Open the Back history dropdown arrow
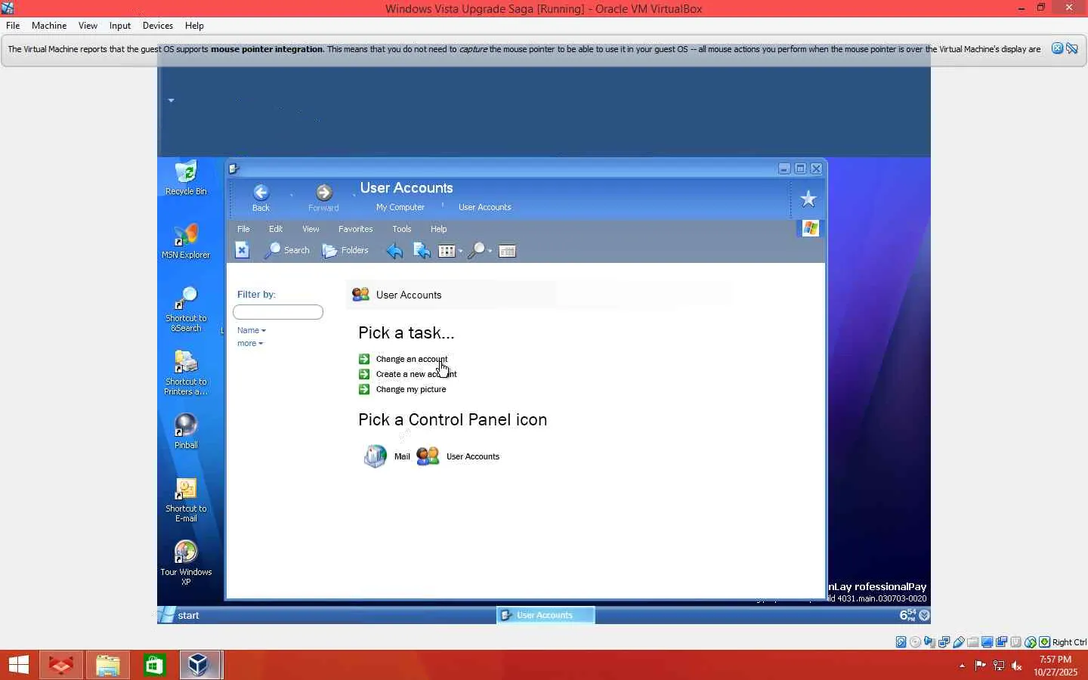 pyautogui.click(x=292, y=196)
